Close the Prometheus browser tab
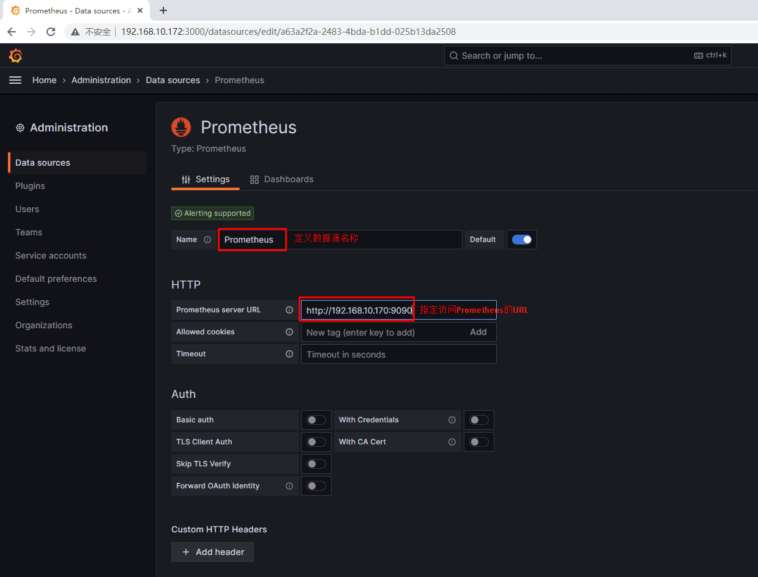 pos(139,10)
